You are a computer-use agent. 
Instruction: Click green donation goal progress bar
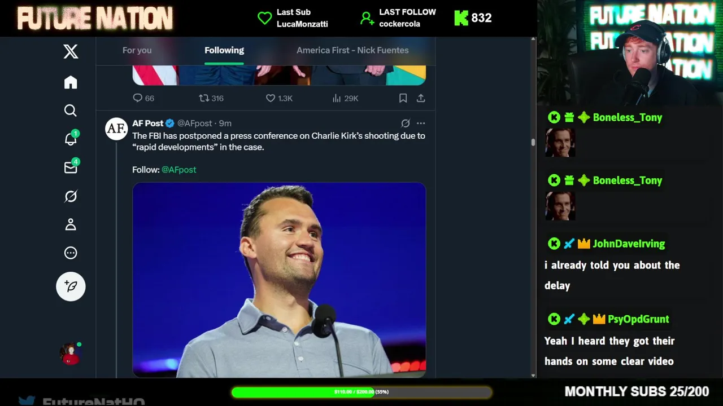[x=361, y=392]
